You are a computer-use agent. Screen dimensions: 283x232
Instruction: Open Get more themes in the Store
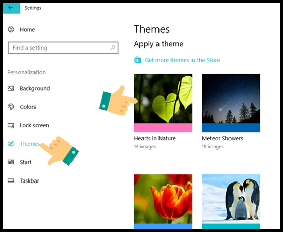tap(182, 60)
